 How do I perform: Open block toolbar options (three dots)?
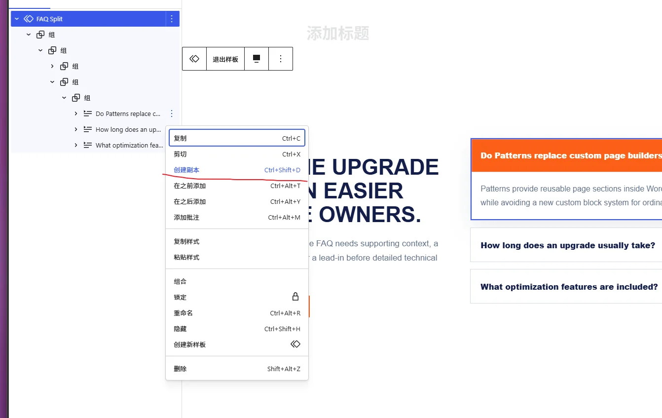tap(281, 59)
